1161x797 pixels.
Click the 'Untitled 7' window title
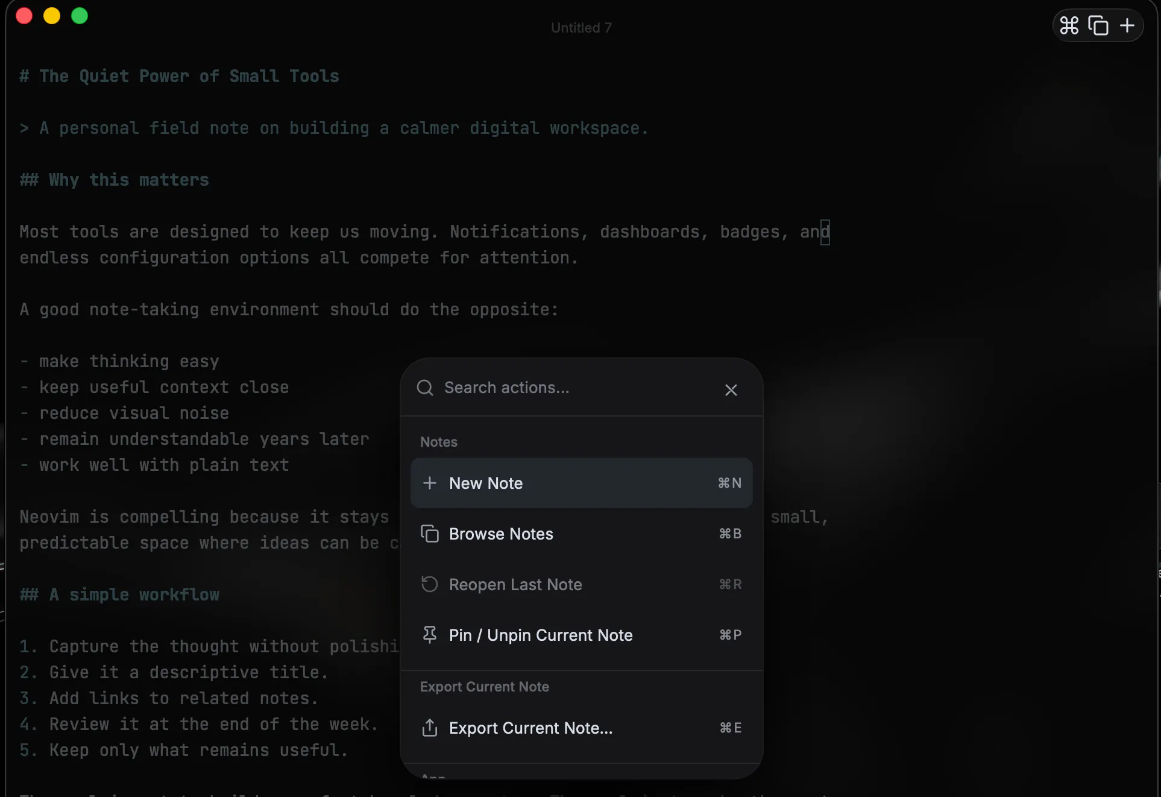(581, 28)
